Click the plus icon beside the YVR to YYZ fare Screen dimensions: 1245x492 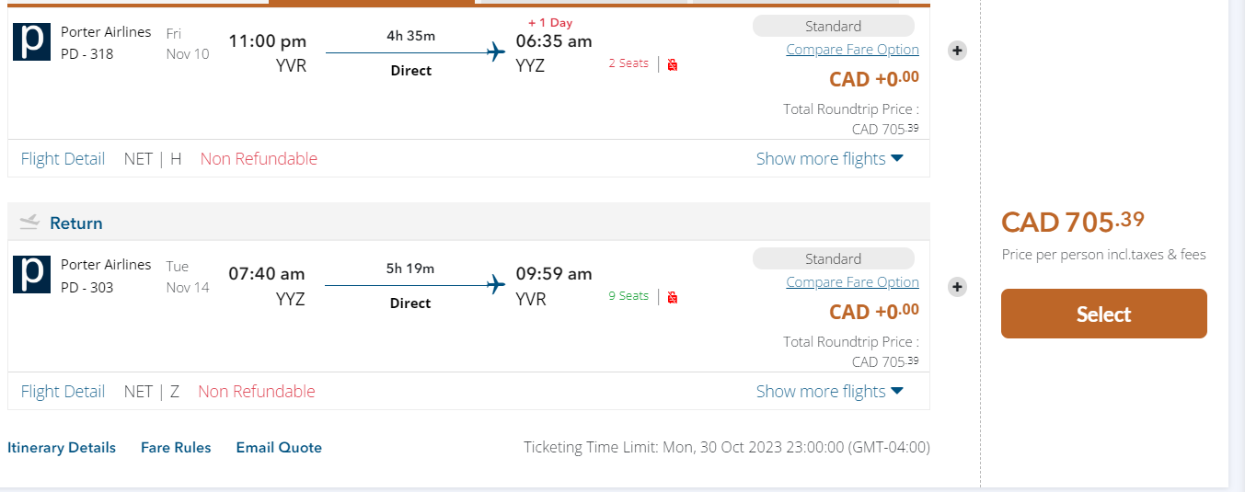click(957, 51)
